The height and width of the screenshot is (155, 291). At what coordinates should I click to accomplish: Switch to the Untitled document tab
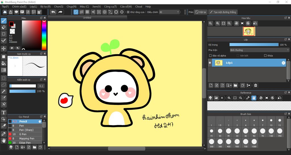(x=87, y=18)
